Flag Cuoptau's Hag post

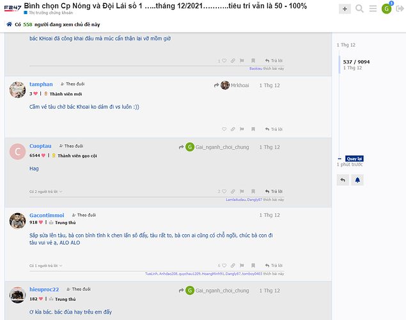tap(242, 191)
